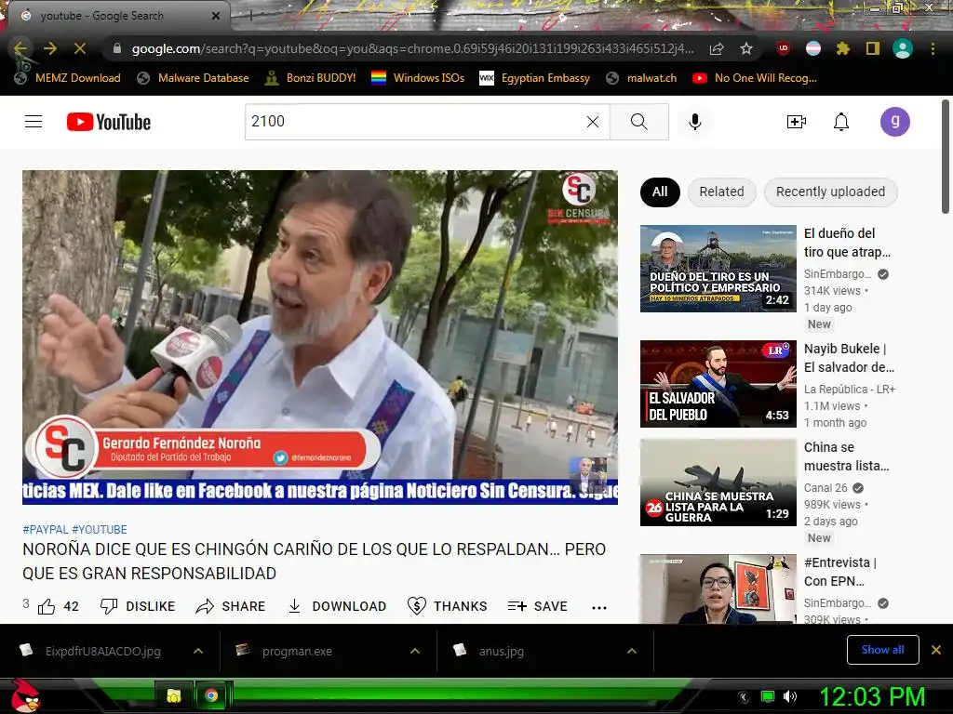Select the 'All' filter chip
Image resolution: width=953 pixels, height=714 pixels.
pos(660,192)
